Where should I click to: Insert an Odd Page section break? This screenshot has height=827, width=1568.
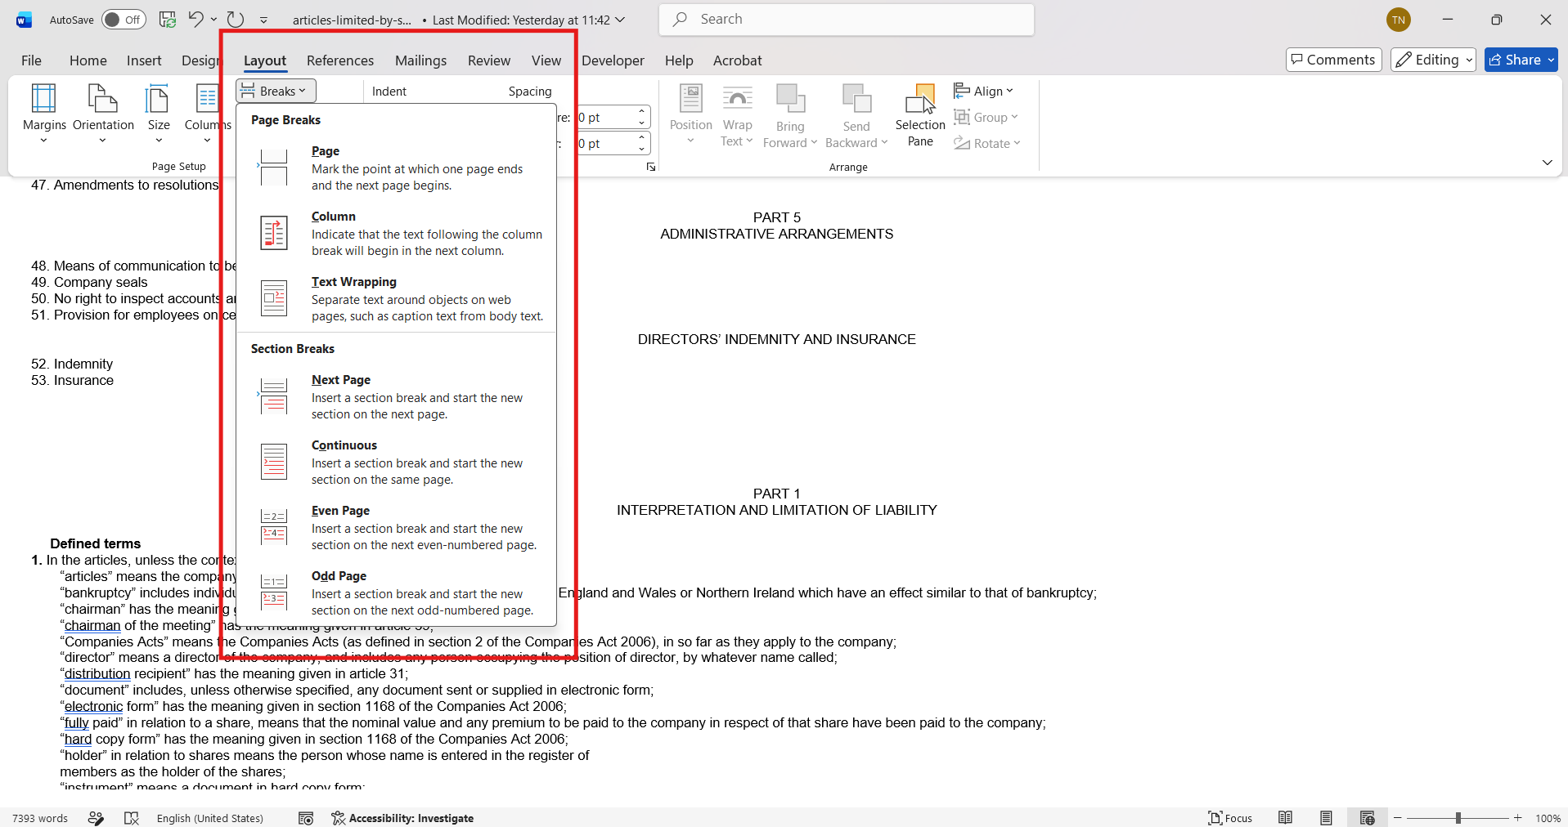[397, 592]
